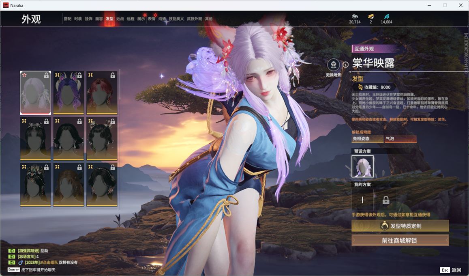Select the black hairstyle with silver headpiece
Screen dimensions: 469x276
[35, 138]
